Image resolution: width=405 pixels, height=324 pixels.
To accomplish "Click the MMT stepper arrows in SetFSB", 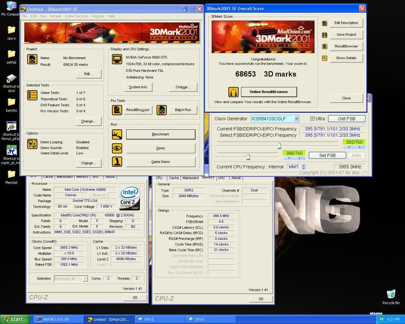I will (303, 167).
